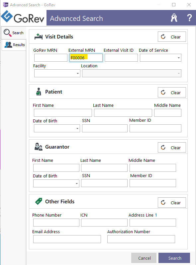The image size is (196, 265).
Task: Switch to the Search tab
Action: coord(14,33)
